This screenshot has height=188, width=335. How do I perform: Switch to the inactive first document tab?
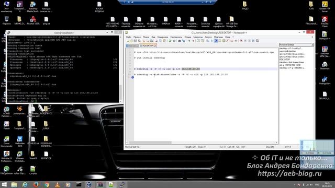[x=132, y=45]
